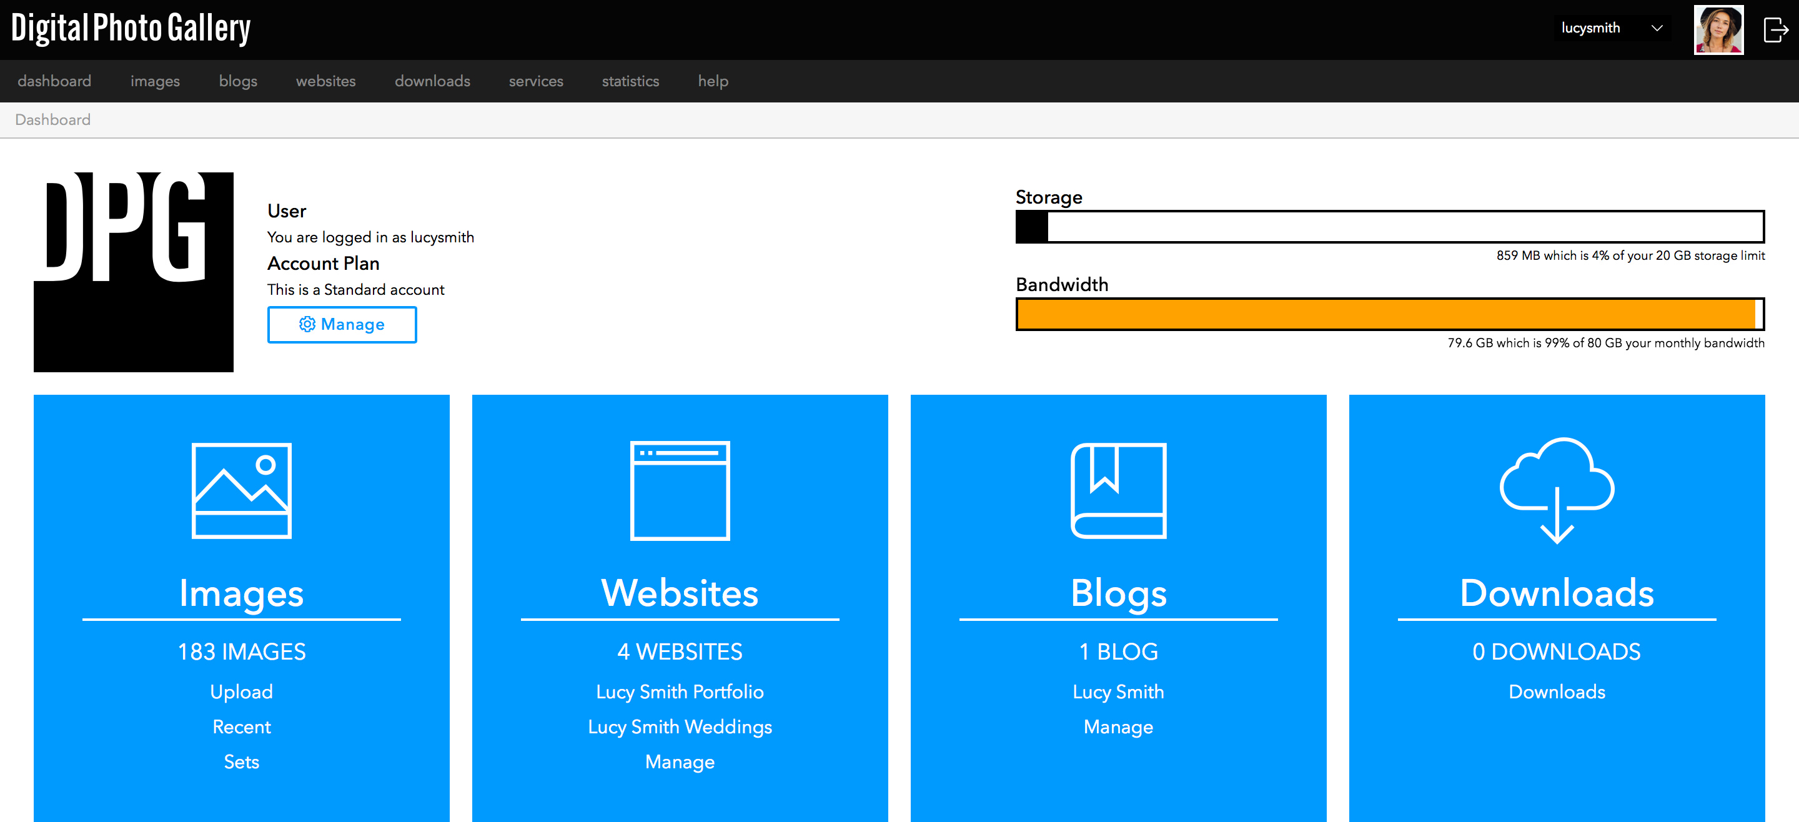Click 'You are logged in as lucysmith' text

pos(370,237)
